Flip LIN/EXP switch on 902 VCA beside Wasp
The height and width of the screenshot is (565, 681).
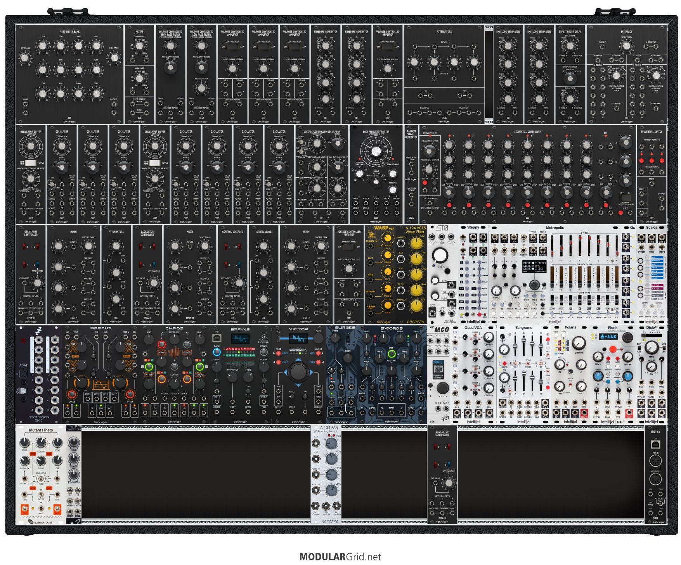349,247
